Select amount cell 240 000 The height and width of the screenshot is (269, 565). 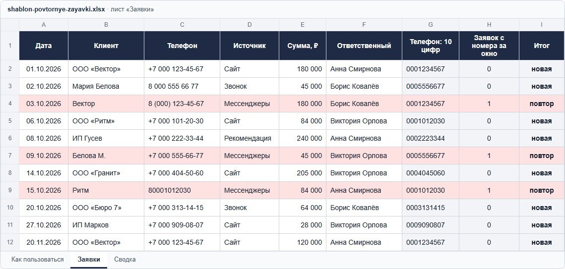(x=303, y=138)
